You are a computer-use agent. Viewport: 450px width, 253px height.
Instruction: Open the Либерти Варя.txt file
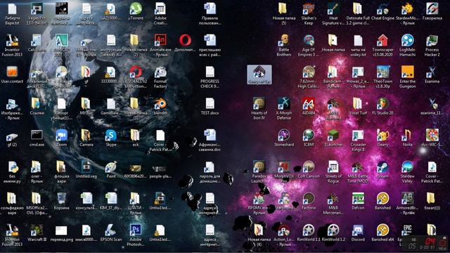click(12, 14)
